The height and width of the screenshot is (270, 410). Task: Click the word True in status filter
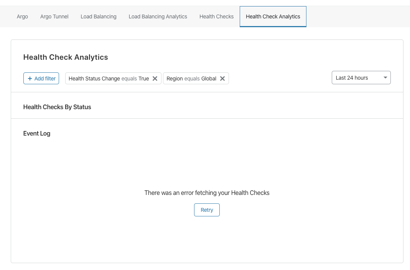(143, 79)
